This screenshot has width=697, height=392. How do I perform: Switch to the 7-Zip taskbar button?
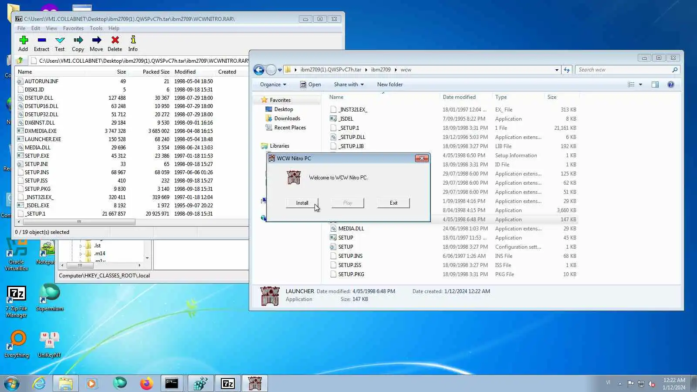click(228, 383)
